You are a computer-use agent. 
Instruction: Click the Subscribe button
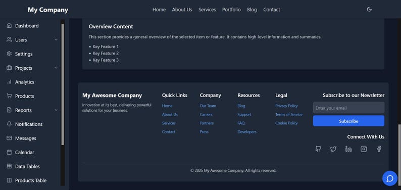point(348,121)
